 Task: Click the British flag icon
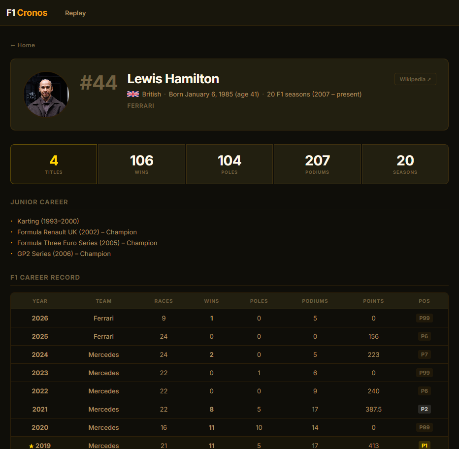pos(133,94)
